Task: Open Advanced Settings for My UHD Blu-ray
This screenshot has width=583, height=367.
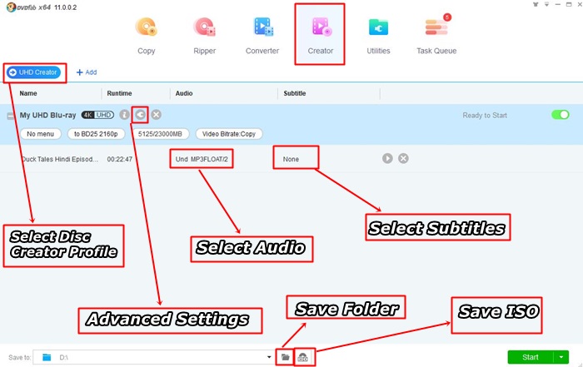Action: pyautogui.click(x=140, y=115)
